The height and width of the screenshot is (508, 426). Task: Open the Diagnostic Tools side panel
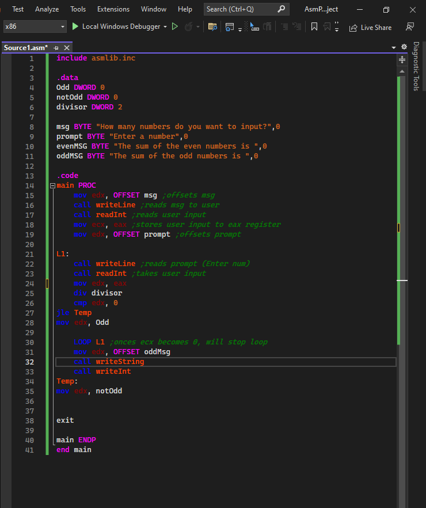(416, 66)
